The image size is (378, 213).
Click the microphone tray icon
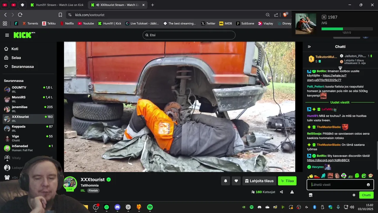(x=338, y=207)
